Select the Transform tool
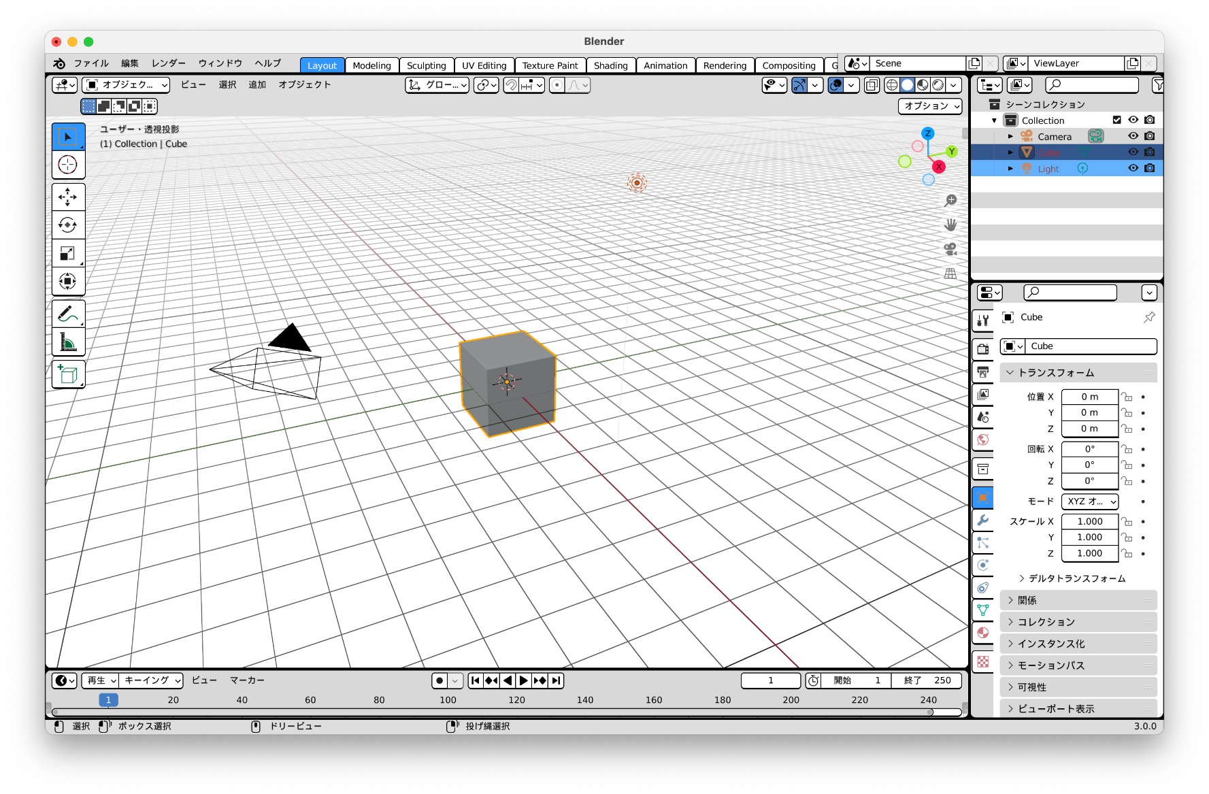This screenshot has width=1209, height=794. (68, 281)
